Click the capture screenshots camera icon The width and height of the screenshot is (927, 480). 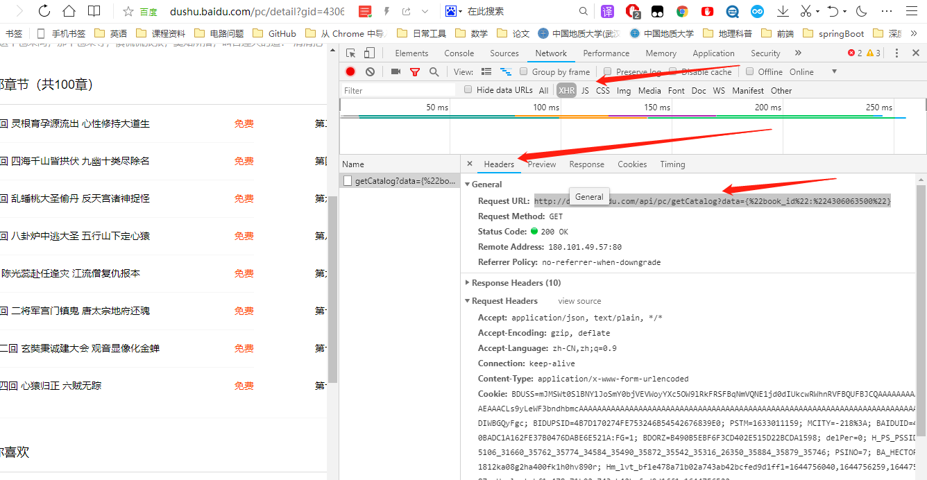tap(396, 71)
